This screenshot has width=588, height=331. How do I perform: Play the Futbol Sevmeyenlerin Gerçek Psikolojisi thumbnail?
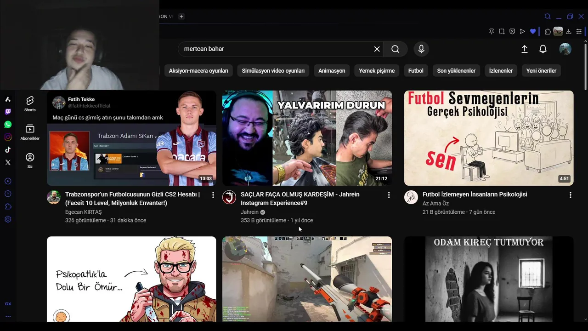click(x=489, y=138)
